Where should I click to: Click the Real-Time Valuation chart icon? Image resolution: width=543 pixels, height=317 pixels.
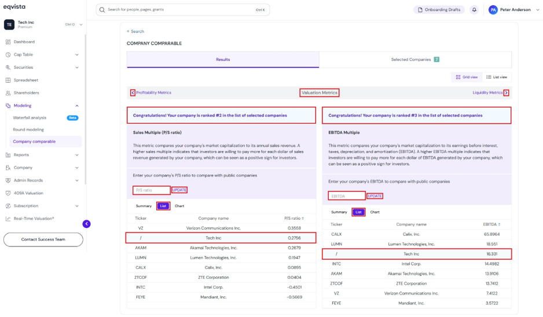pyautogui.click(x=8, y=219)
